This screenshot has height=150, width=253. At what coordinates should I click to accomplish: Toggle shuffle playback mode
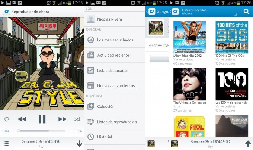click(x=77, y=119)
